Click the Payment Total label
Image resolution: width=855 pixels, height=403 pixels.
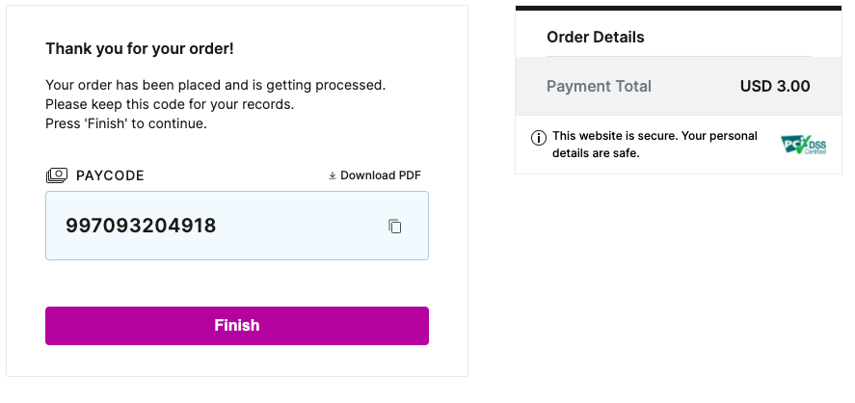599,87
